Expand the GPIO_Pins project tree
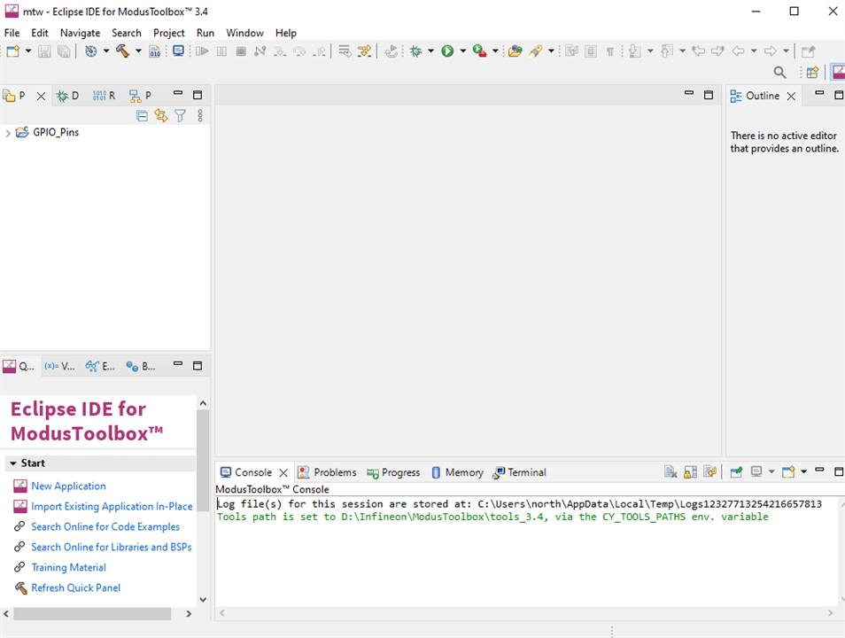The width and height of the screenshot is (845, 638). click(8, 133)
